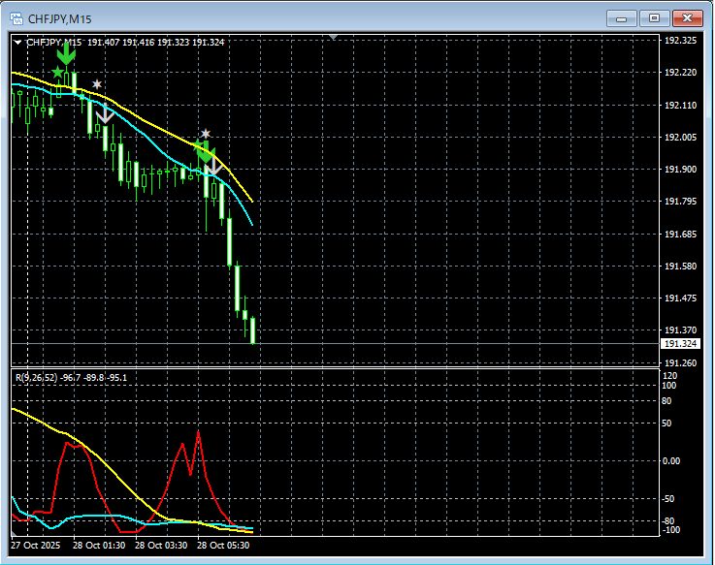715x565 pixels.
Task: Click the indicator scale value -80
Action: (668, 520)
